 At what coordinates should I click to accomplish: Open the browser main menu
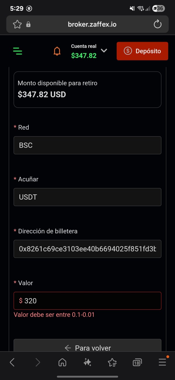162,362
